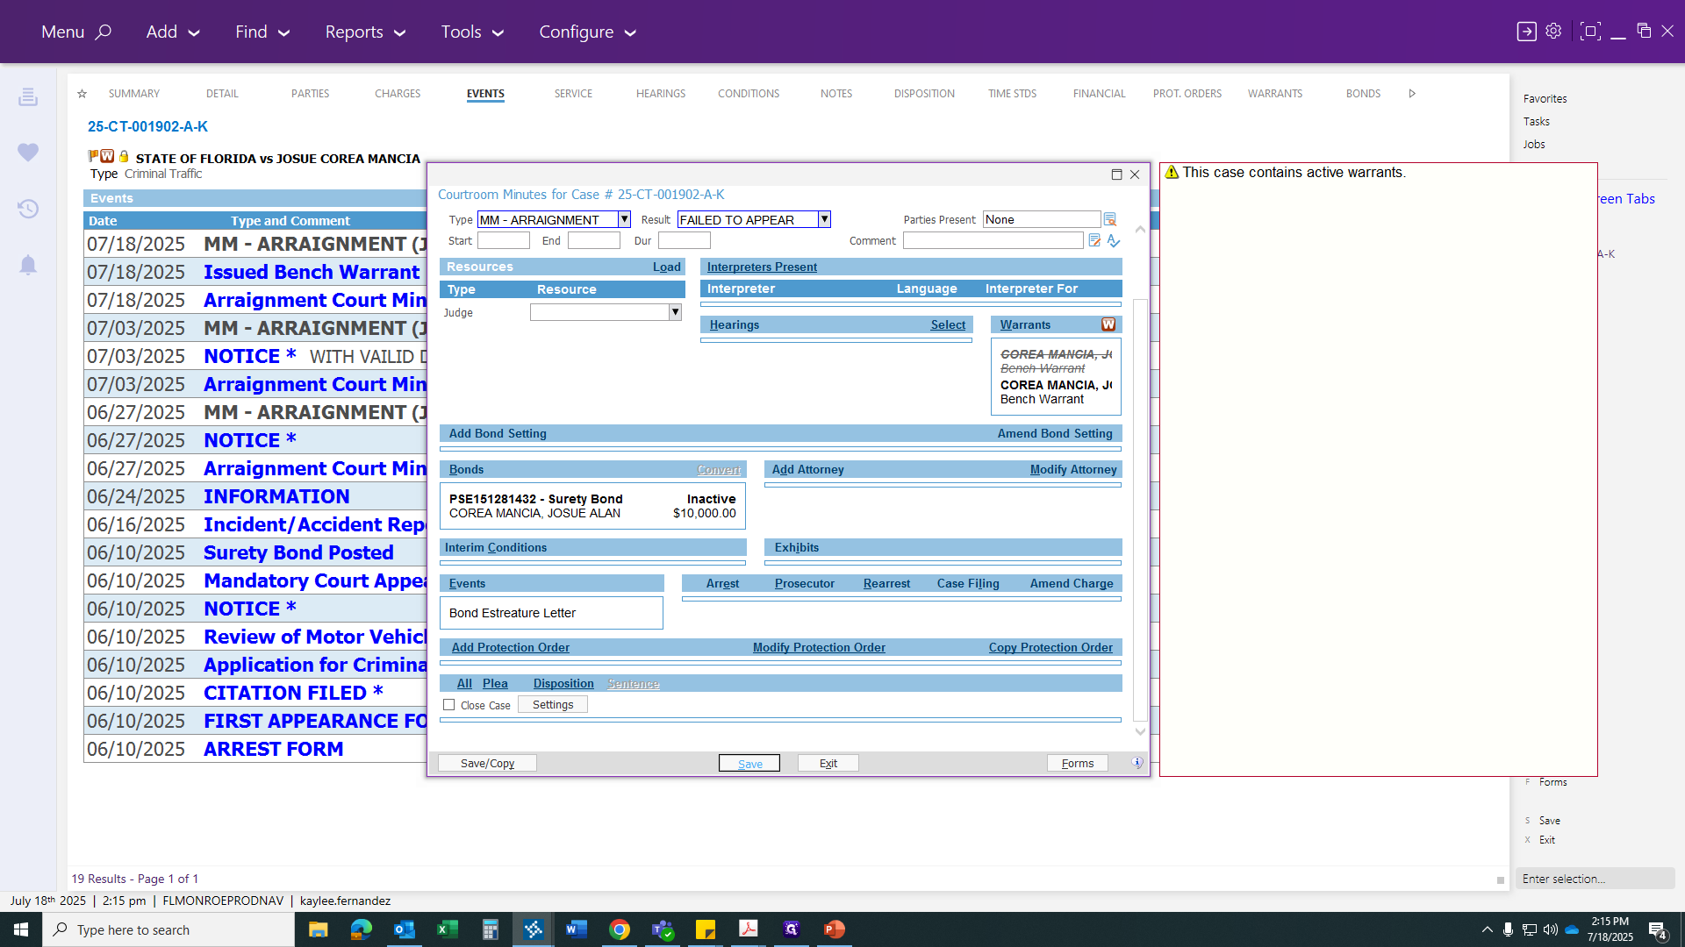1685x947 pixels.
Task: Click the Load link in Resources header
Action: (x=667, y=267)
